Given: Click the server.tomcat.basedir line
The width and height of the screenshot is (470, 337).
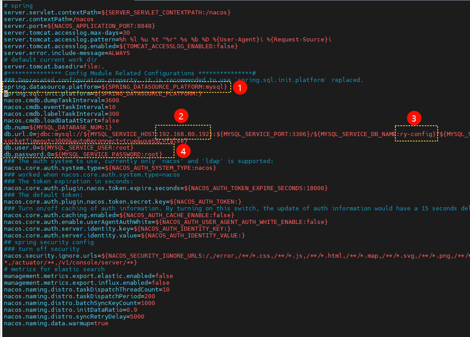Looking at the screenshot, I should coord(54,66).
